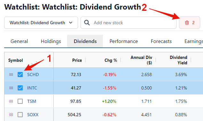Image resolution: width=203 pixels, height=121 pixels.
Task: Select the Dividends tab
Action: [x=85, y=41]
